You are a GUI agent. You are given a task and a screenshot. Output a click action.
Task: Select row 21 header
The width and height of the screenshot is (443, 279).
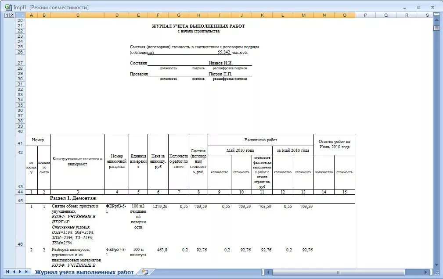[20, 26]
